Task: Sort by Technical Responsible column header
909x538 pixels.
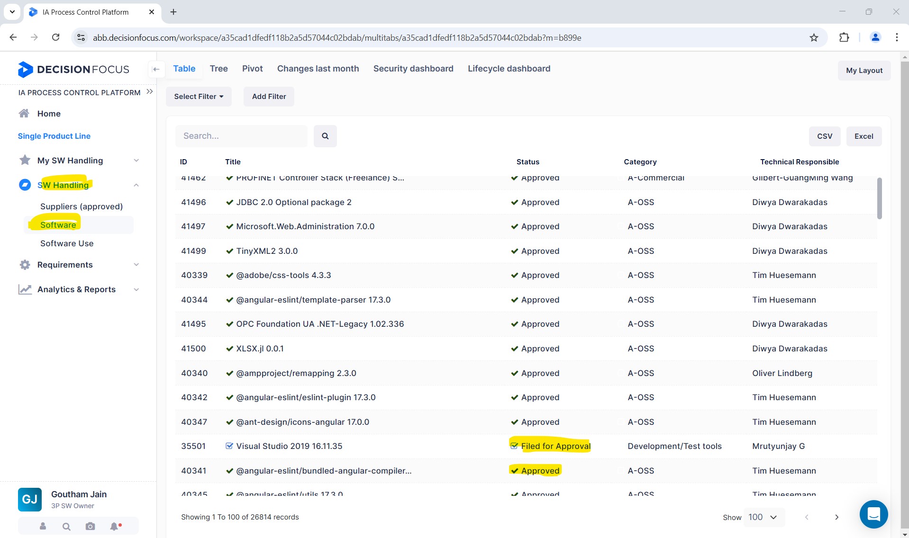Action: coord(800,162)
